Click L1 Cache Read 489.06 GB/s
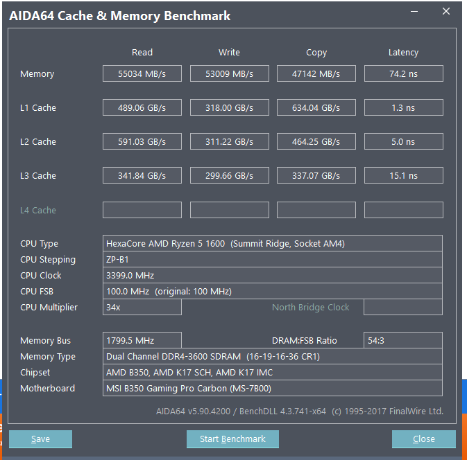467x460 pixels. tap(142, 107)
